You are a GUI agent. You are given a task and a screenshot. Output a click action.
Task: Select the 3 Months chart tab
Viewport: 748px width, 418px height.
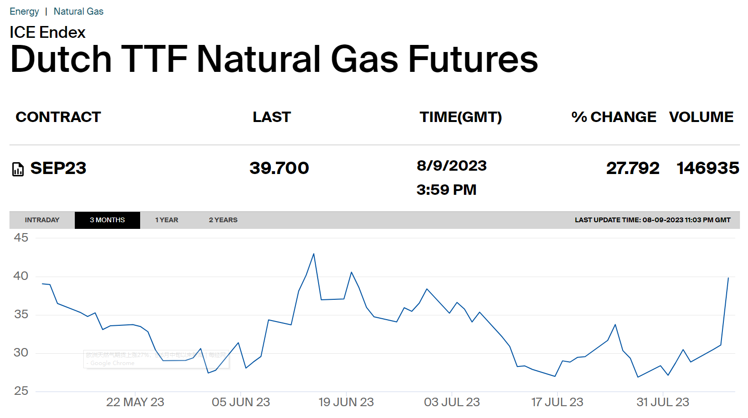click(107, 220)
